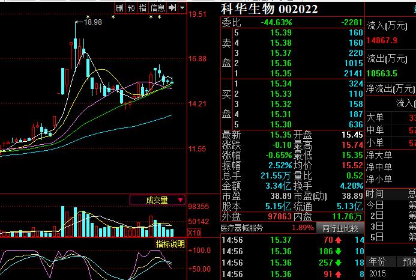Click the 量比 value 0.52
This screenshot has width=416, height=280.
[x=355, y=175]
